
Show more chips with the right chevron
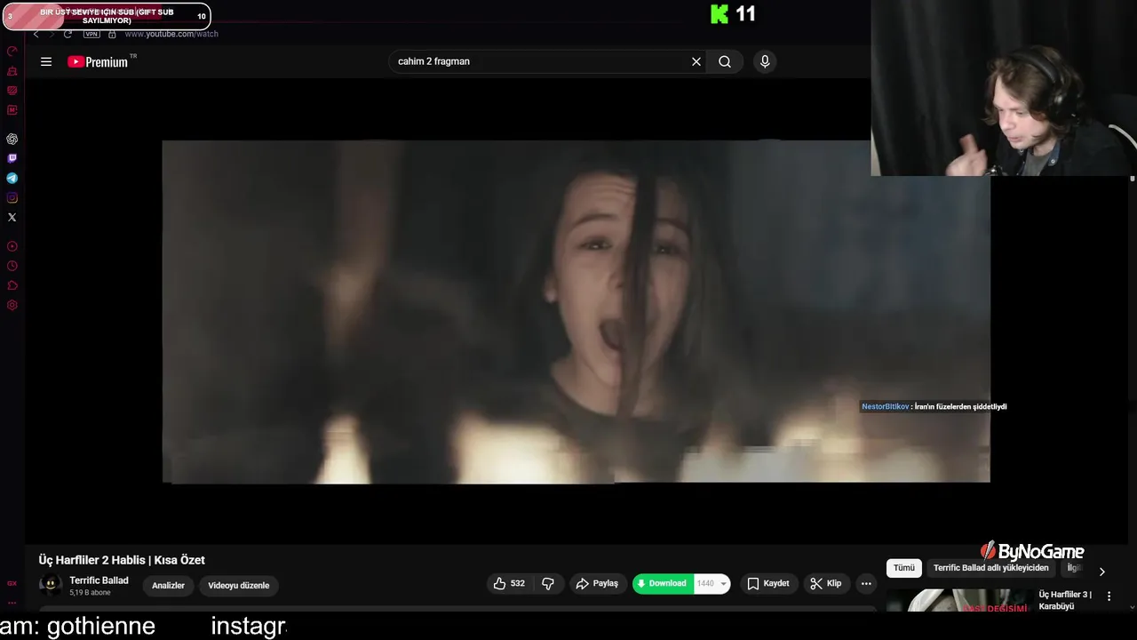pos(1102,572)
